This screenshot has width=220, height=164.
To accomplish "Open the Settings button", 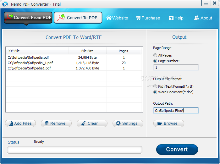I will [128, 123].
